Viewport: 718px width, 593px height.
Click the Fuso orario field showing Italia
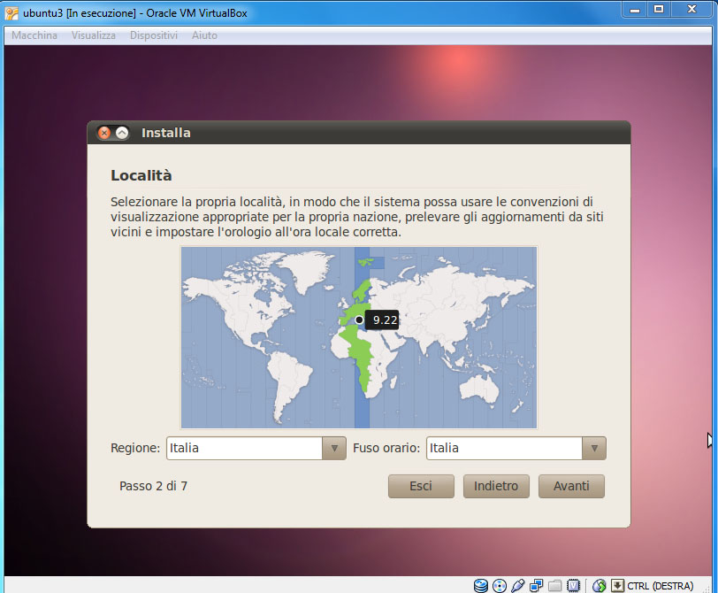point(504,448)
